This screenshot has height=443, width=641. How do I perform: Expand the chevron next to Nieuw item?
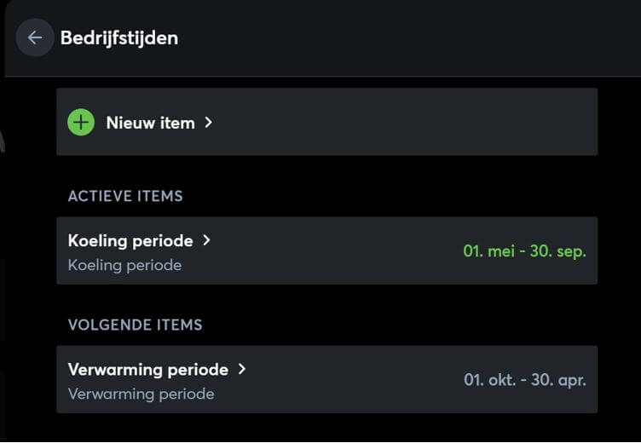pos(209,123)
